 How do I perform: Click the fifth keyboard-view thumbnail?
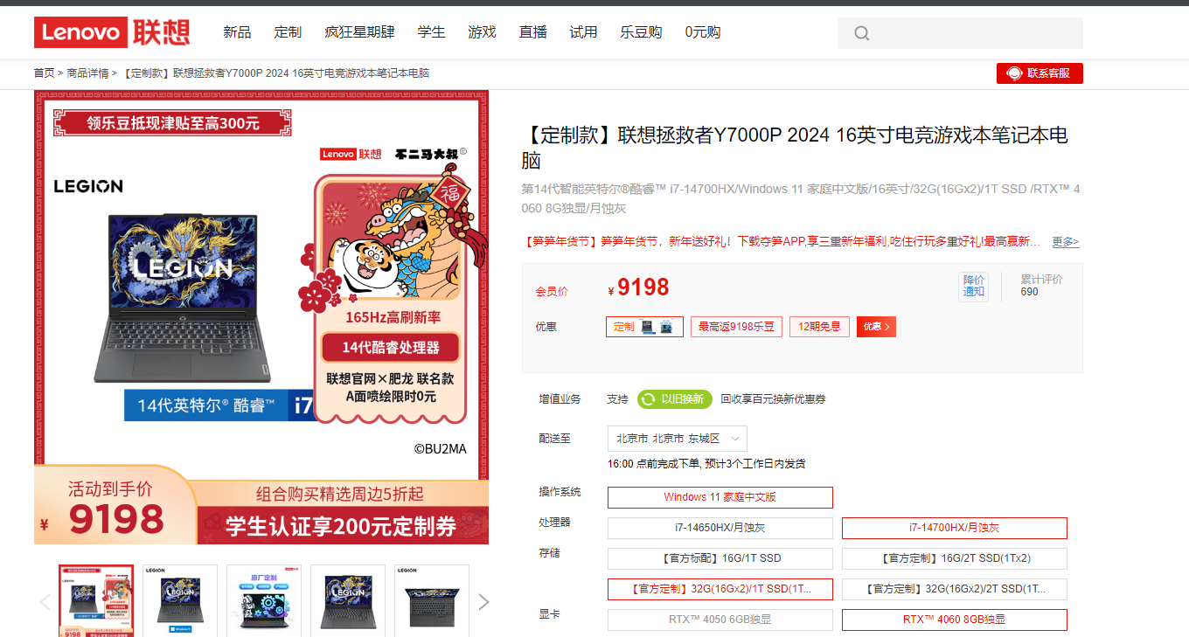pyautogui.click(x=432, y=600)
